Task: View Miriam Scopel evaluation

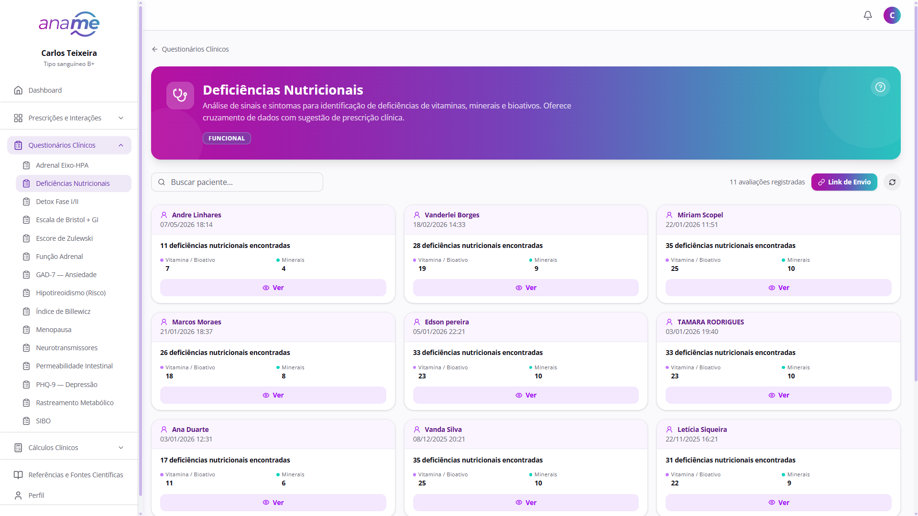Action: pos(778,288)
